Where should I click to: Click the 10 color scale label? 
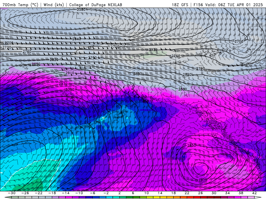(147, 193)
